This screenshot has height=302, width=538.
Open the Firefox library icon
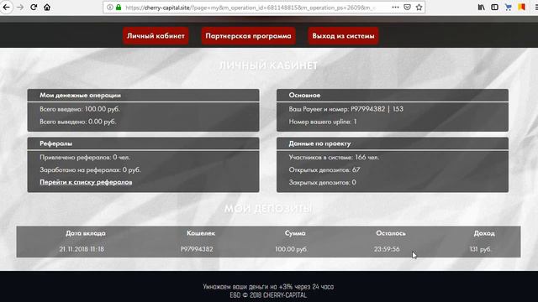pyautogui.click(x=482, y=8)
